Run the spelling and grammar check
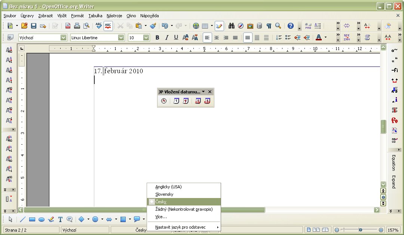404x235 pixels. click(98, 26)
